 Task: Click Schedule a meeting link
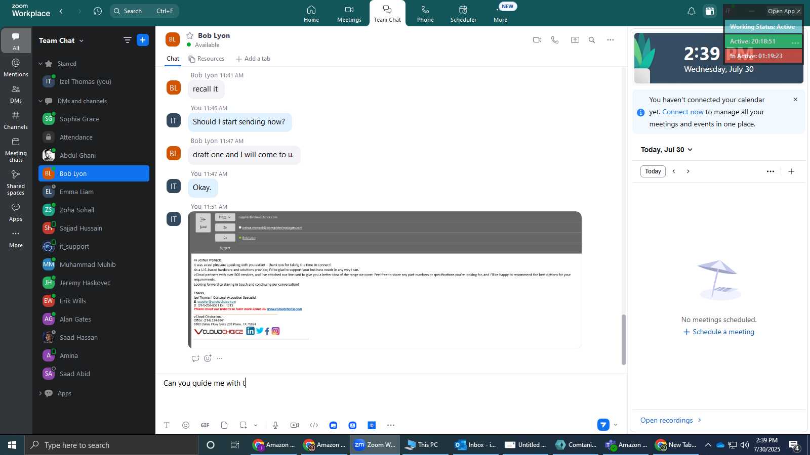coord(719,332)
